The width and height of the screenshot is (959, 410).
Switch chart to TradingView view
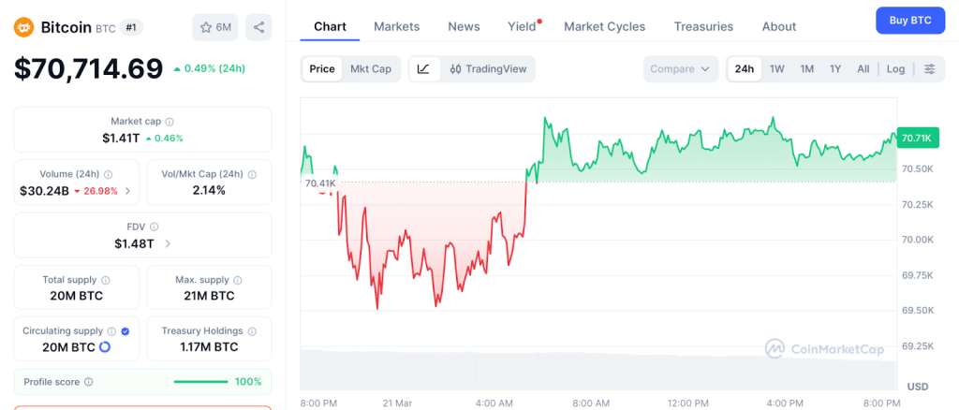(x=487, y=69)
